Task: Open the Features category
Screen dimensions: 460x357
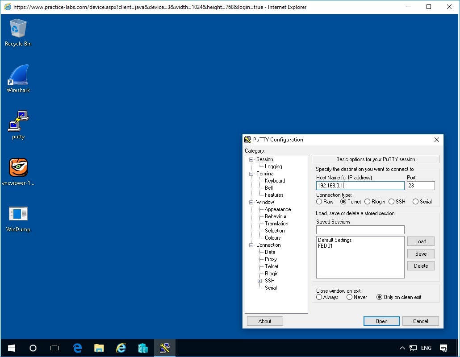Action: coord(274,195)
